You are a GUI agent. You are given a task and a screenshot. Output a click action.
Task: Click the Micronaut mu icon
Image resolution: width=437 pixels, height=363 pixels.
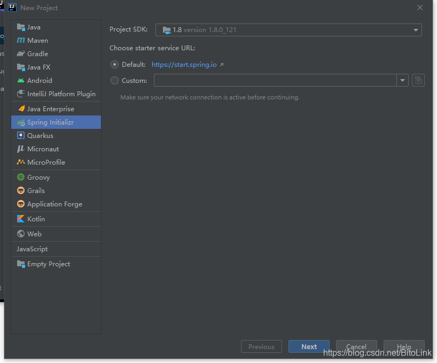pos(21,149)
